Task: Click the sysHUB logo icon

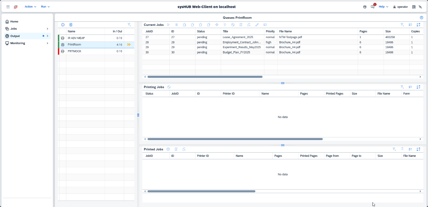Action: [x=16, y=7]
